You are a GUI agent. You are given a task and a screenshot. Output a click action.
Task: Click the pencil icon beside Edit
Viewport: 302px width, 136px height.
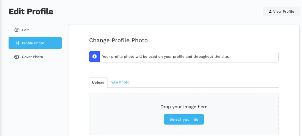coord(17,30)
